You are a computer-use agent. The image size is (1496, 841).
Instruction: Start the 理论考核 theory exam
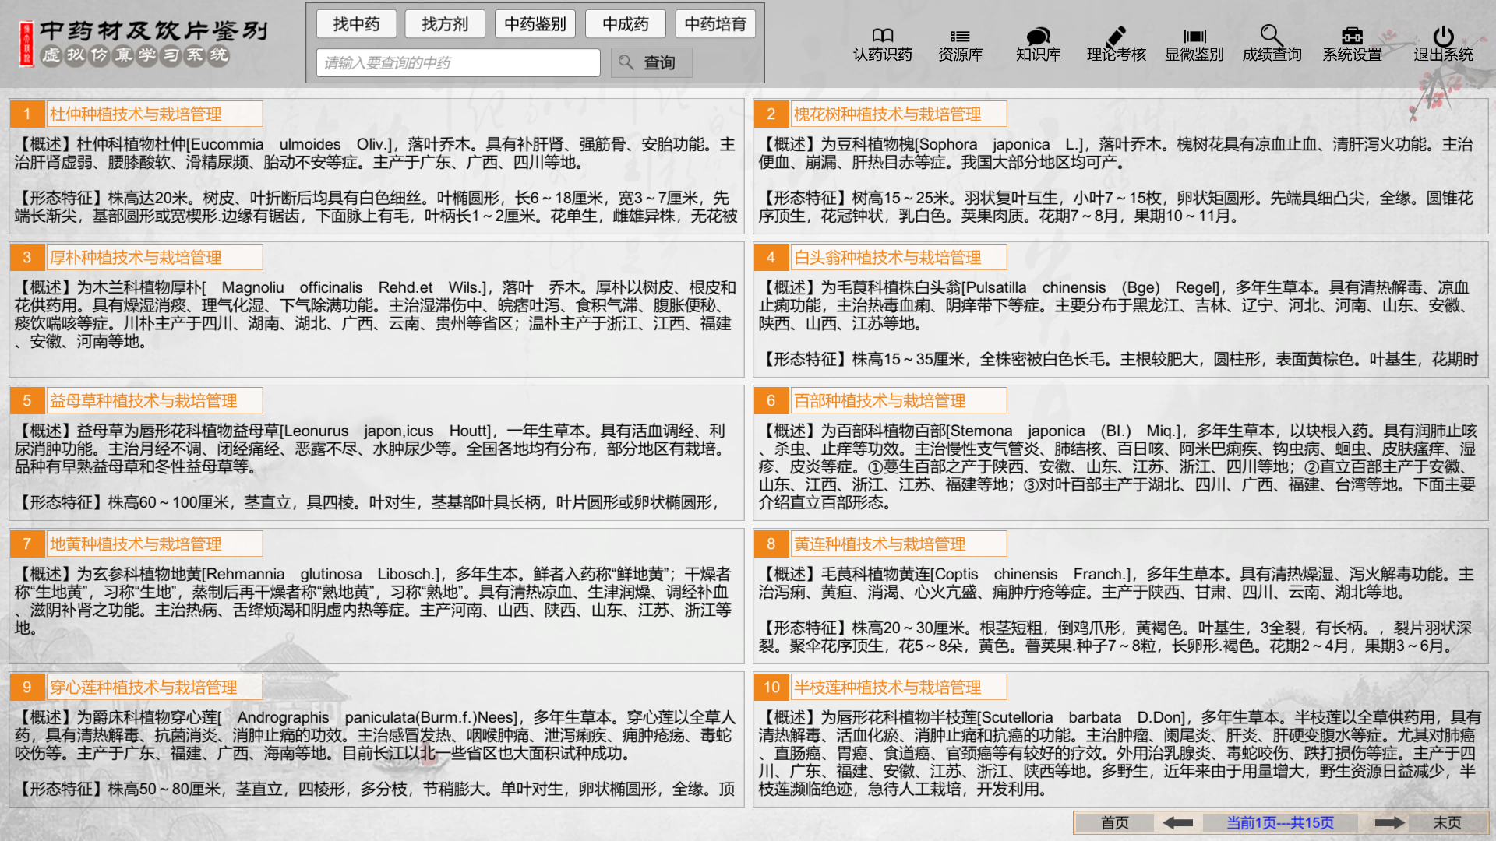coord(1116,43)
